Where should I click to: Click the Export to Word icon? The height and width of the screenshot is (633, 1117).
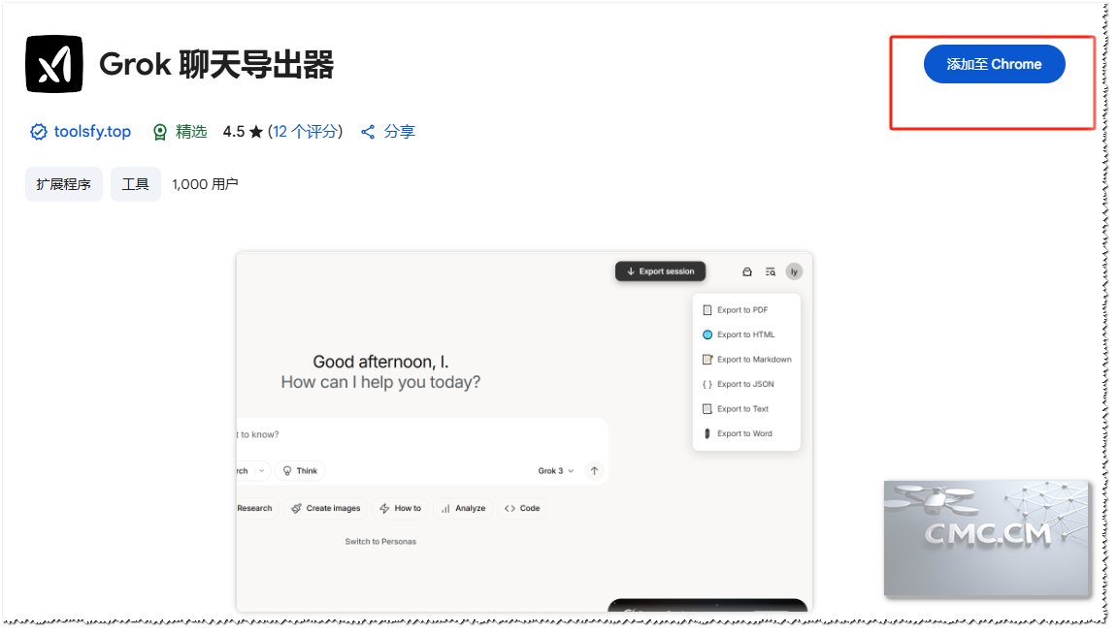click(707, 433)
